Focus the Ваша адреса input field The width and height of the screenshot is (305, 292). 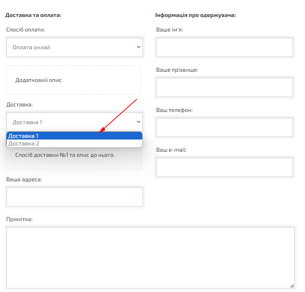74,197
